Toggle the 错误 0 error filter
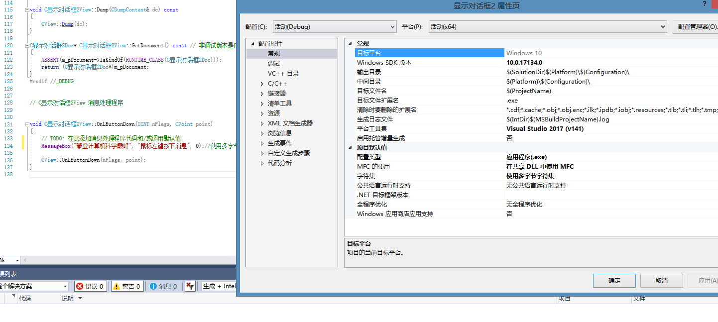This screenshot has height=322, width=718. pyautogui.click(x=90, y=286)
